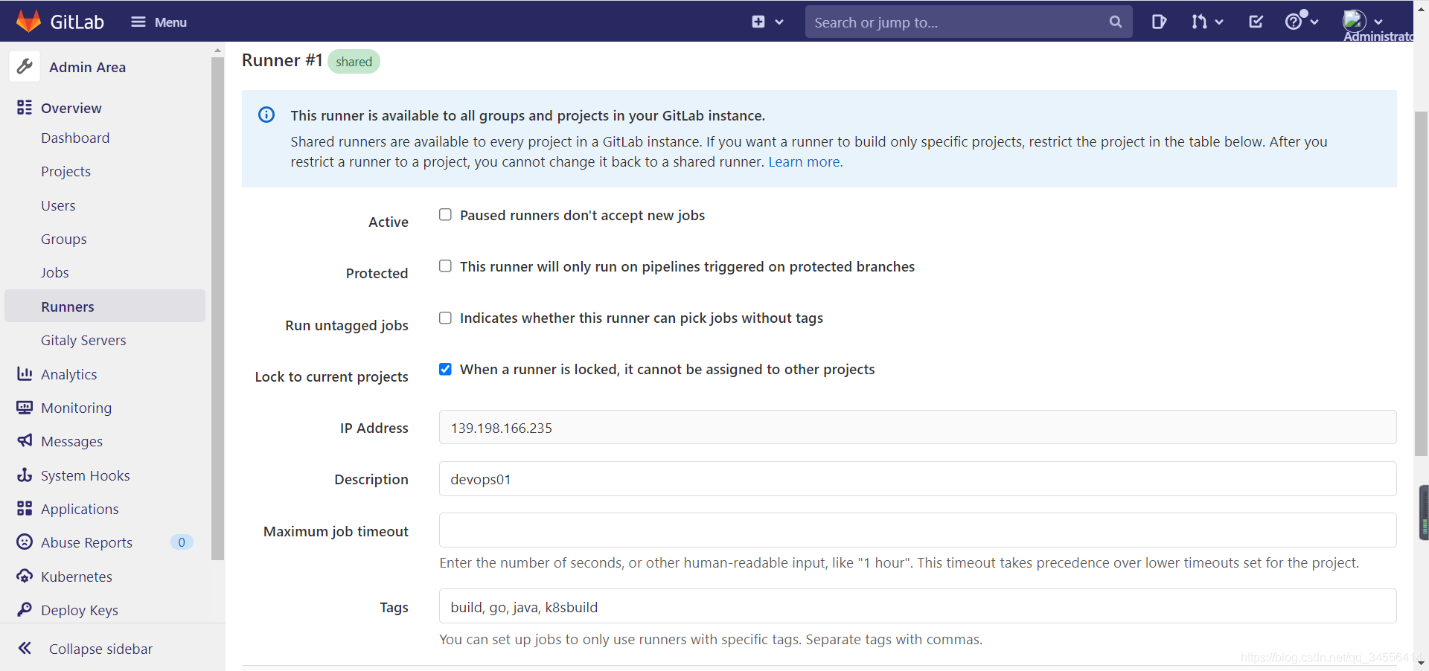Image resolution: width=1429 pixels, height=671 pixels.
Task: Click the Learn more link
Action: pos(804,161)
